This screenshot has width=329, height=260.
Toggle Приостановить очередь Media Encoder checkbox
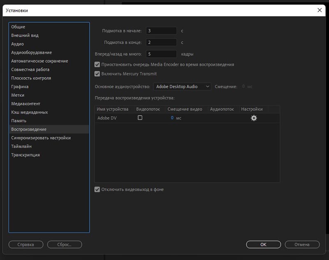tap(97, 65)
